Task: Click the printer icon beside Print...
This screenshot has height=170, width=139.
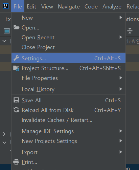Action: point(16,162)
